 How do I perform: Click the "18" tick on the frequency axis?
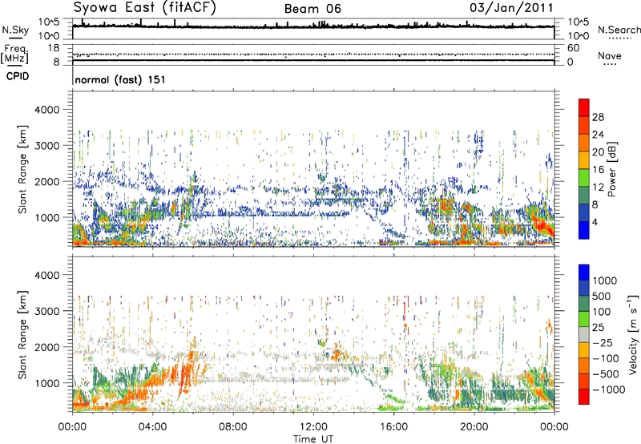click(54, 48)
